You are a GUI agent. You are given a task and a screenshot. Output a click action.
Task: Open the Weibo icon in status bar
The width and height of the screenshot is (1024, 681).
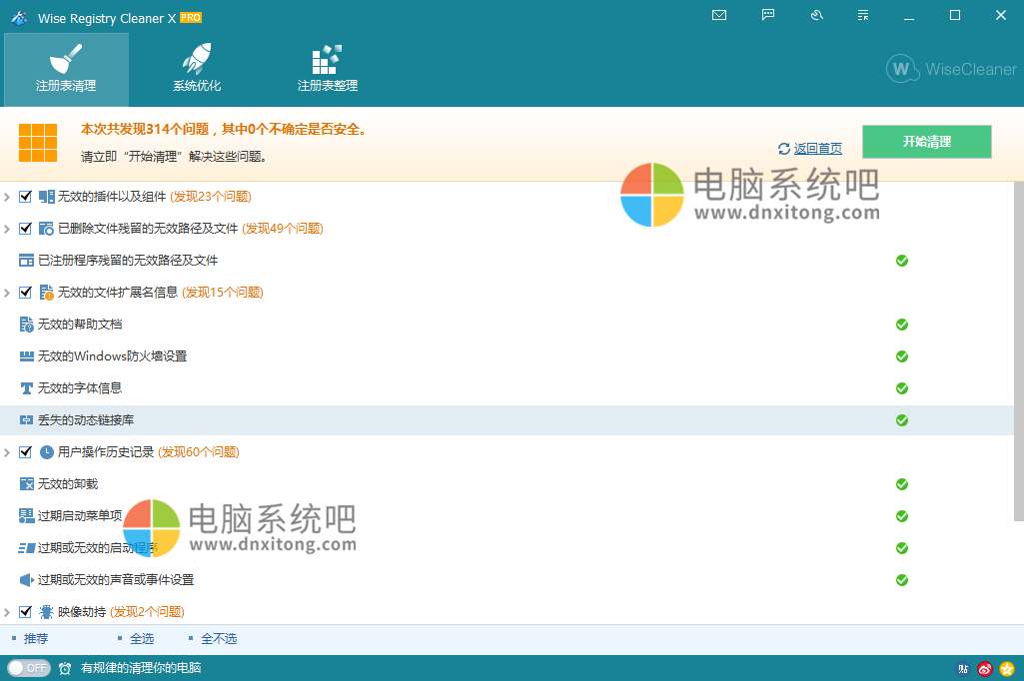pos(985,669)
